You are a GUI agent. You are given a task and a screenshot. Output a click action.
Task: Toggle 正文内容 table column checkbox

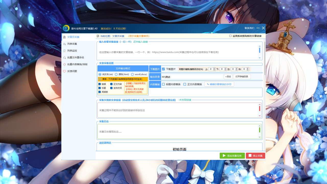pyautogui.click(x=111, y=84)
